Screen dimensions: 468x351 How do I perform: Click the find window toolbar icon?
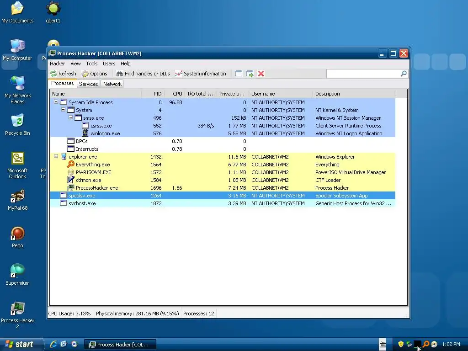point(239,74)
